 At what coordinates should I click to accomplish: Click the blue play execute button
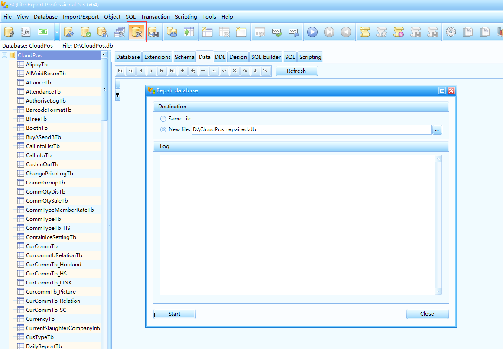(312, 32)
